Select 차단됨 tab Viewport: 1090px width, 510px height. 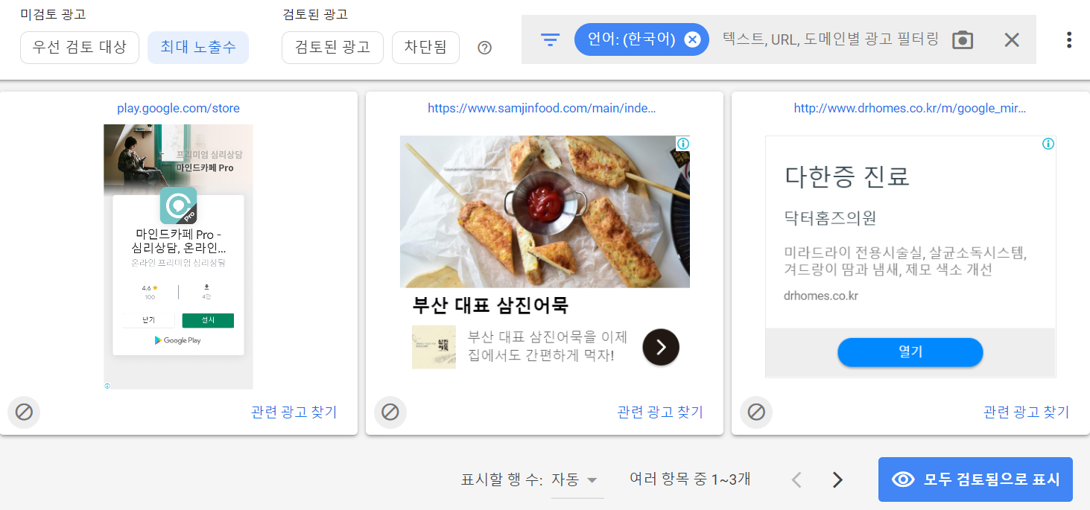click(x=425, y=48)
